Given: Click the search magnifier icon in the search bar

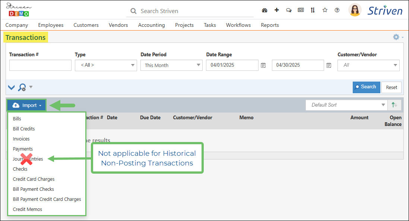Looking at the screenshot, I should (133, 11).
